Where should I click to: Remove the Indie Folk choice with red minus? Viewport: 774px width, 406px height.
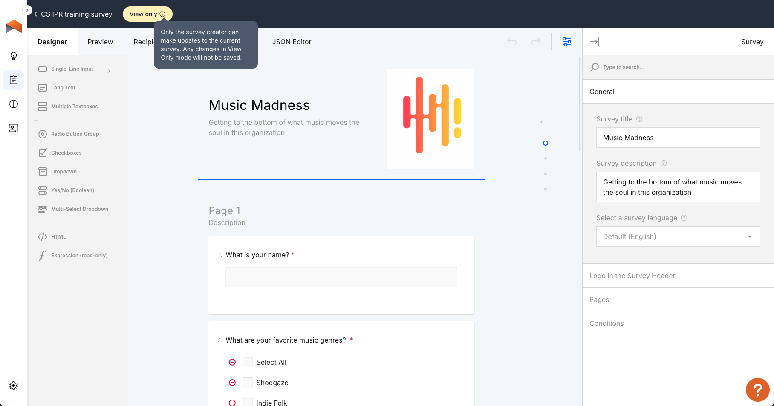click(232, 403)
